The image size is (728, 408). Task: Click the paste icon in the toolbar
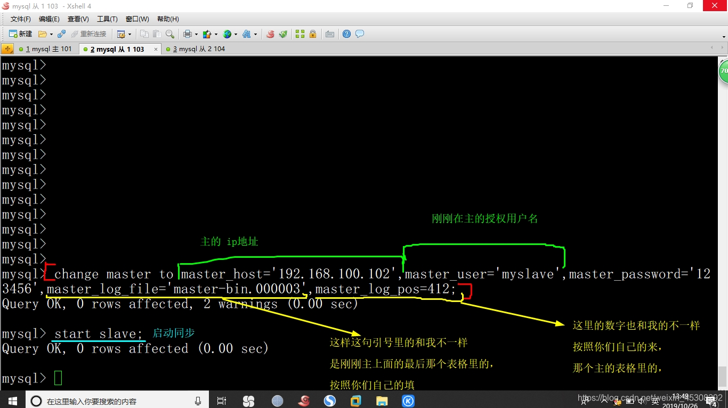pos(157,34)
